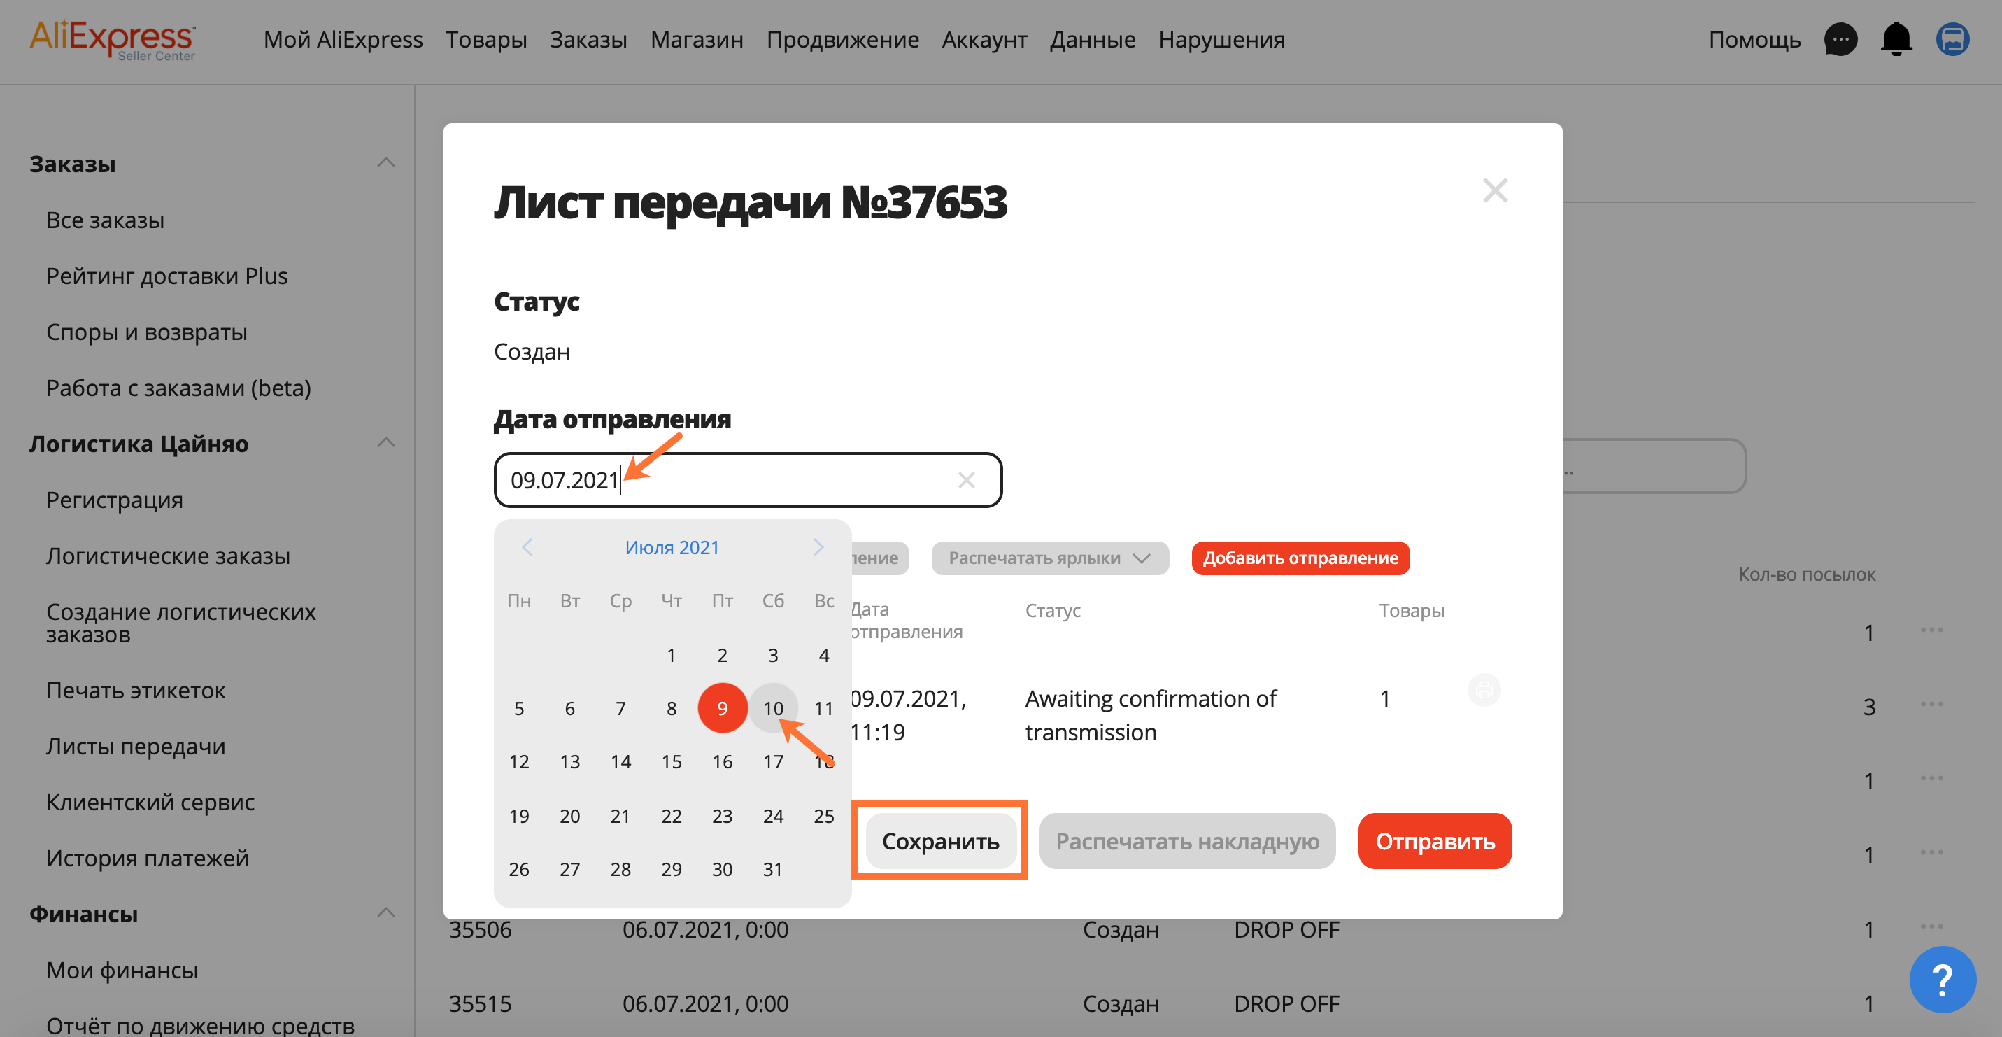Screen dimensions: 2002x1037
Task: Open notifications bell icon
Action: pos(1896,40)
